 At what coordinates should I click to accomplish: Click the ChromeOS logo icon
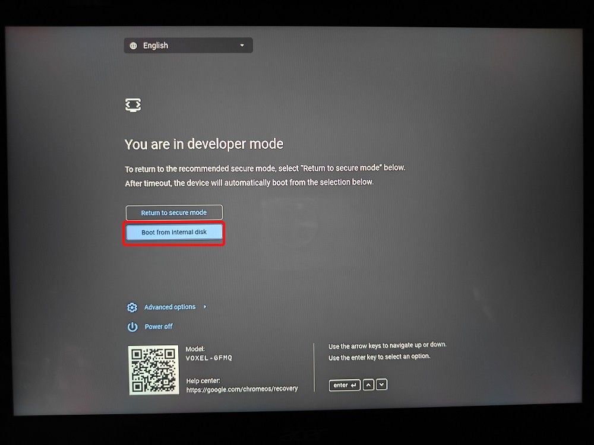tap(132, 104)
